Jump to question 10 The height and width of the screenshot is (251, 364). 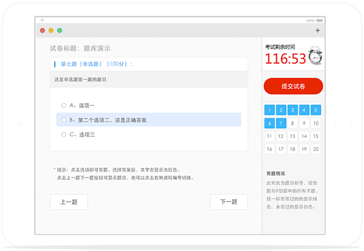pos(316,123)
